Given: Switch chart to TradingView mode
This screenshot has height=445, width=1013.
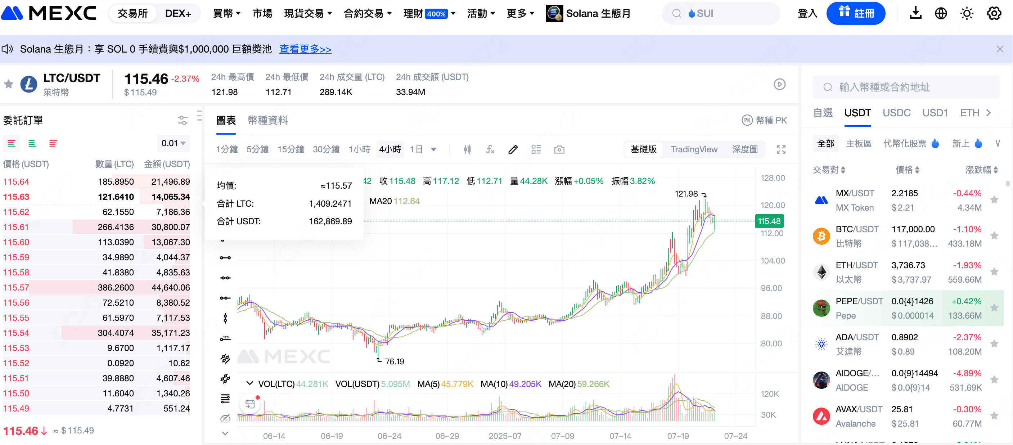Looking at the screenshot, I should (x=694, y=149).
